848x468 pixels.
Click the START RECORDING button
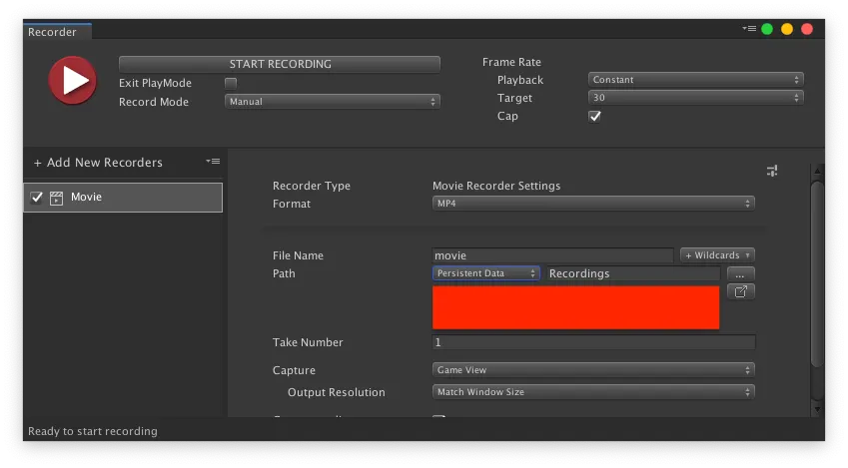[x=280, y=64]
